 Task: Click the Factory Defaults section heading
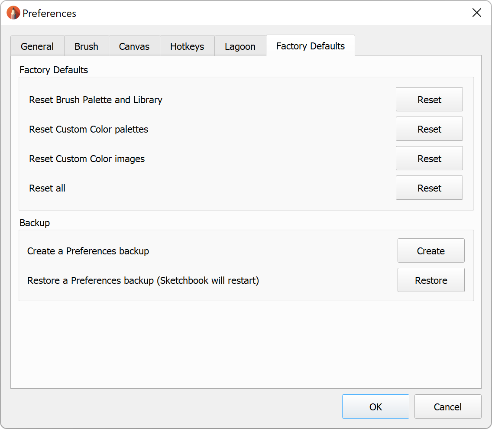pyautogui.click(x=54, y=70)
